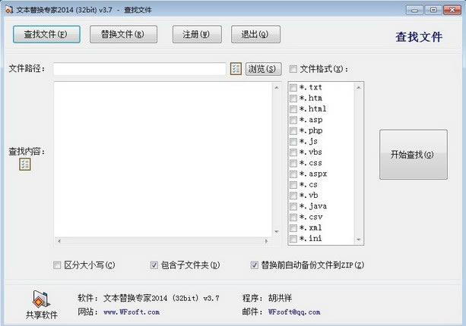The width and height of the screenshot is (466, 326).
Task: Click format list scrollbar down arrow
Action: click(358, 240)
